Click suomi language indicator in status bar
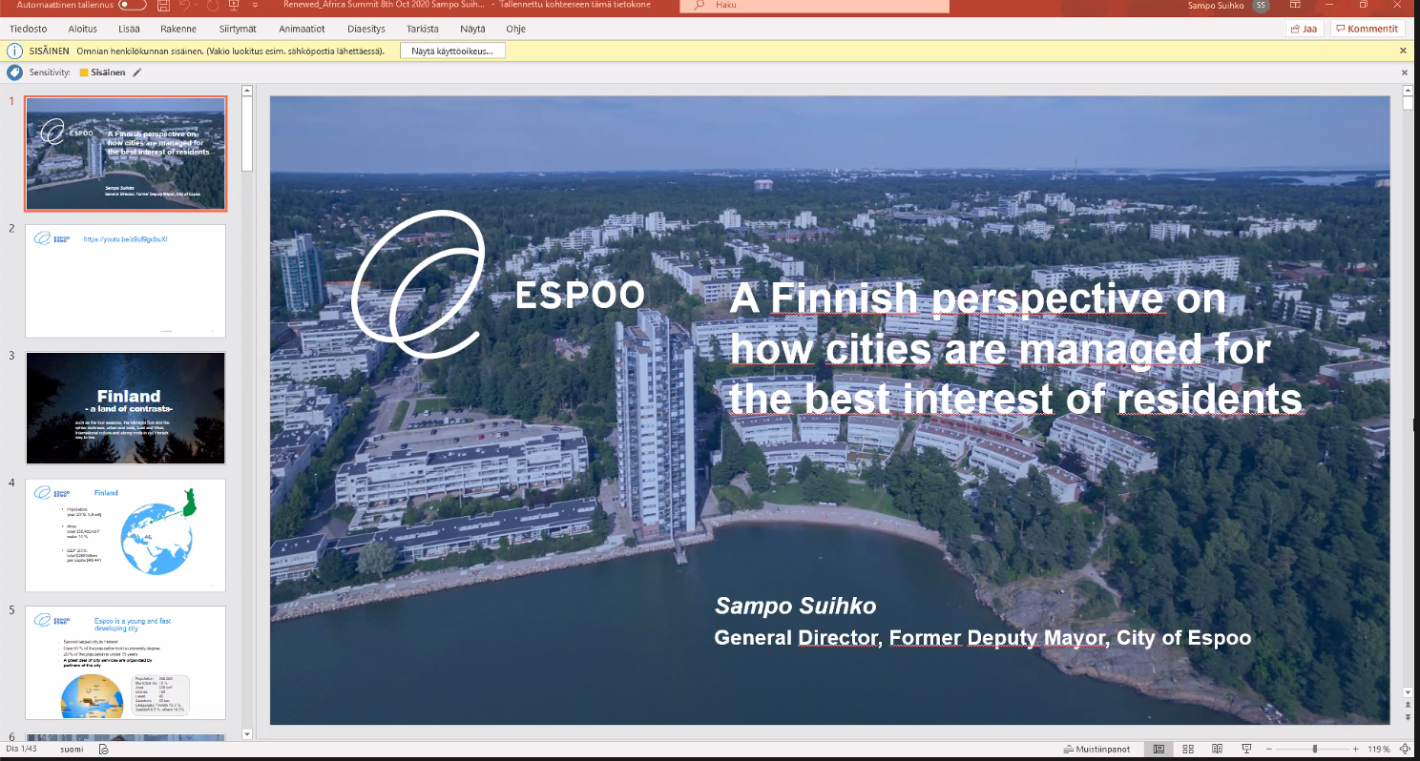Image resolution: width=1420 pixels, height=761 pixels. tap(72, 749)
